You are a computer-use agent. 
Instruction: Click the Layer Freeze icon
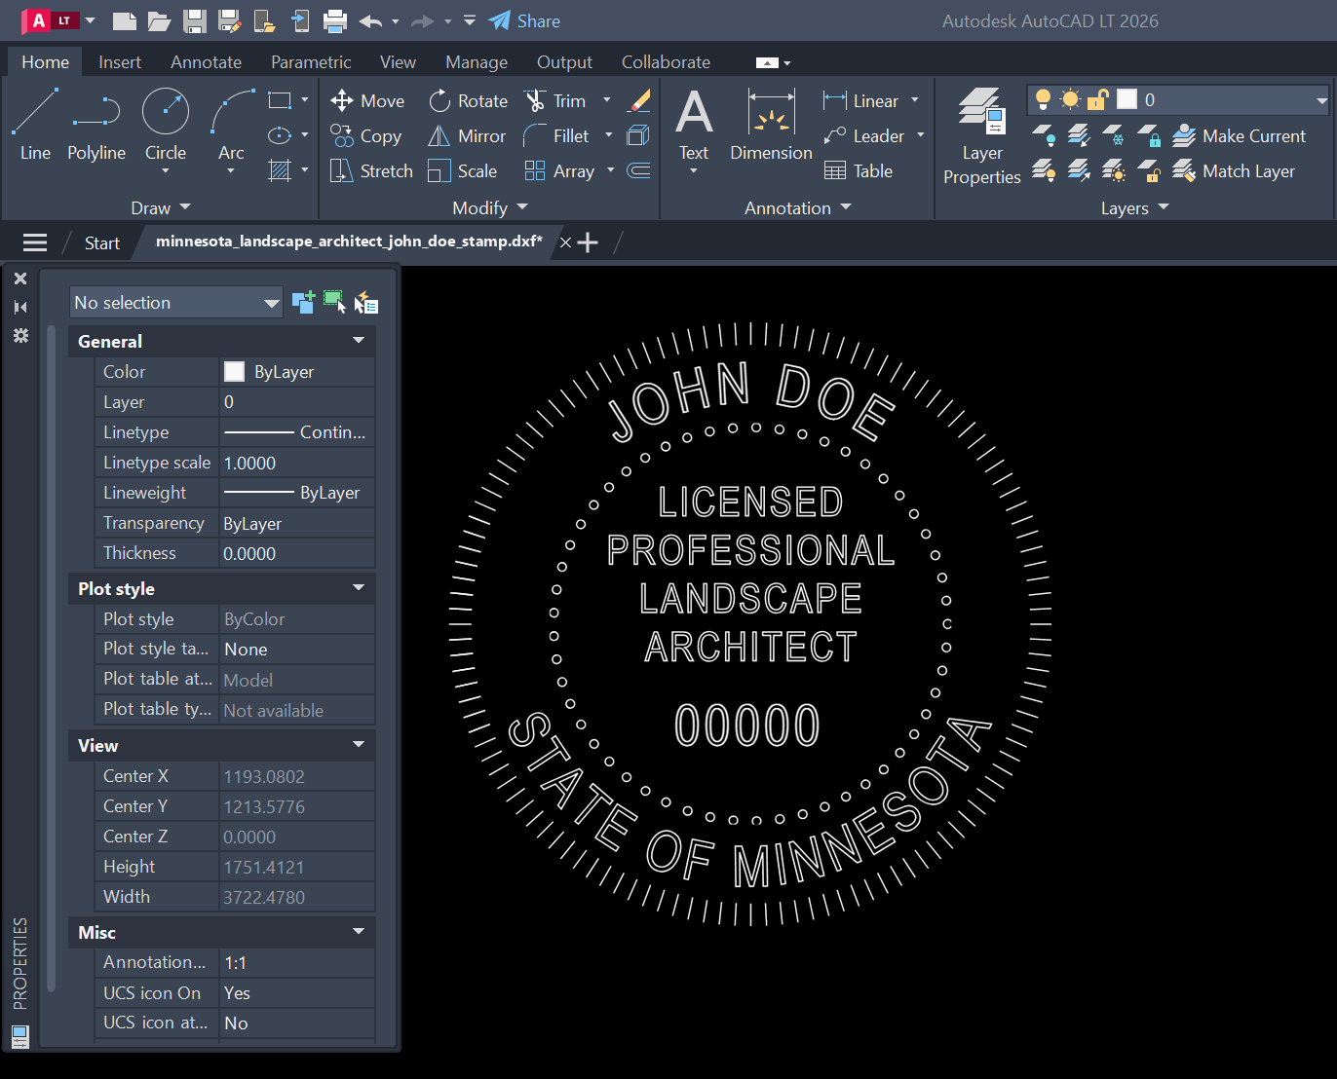1114,135
